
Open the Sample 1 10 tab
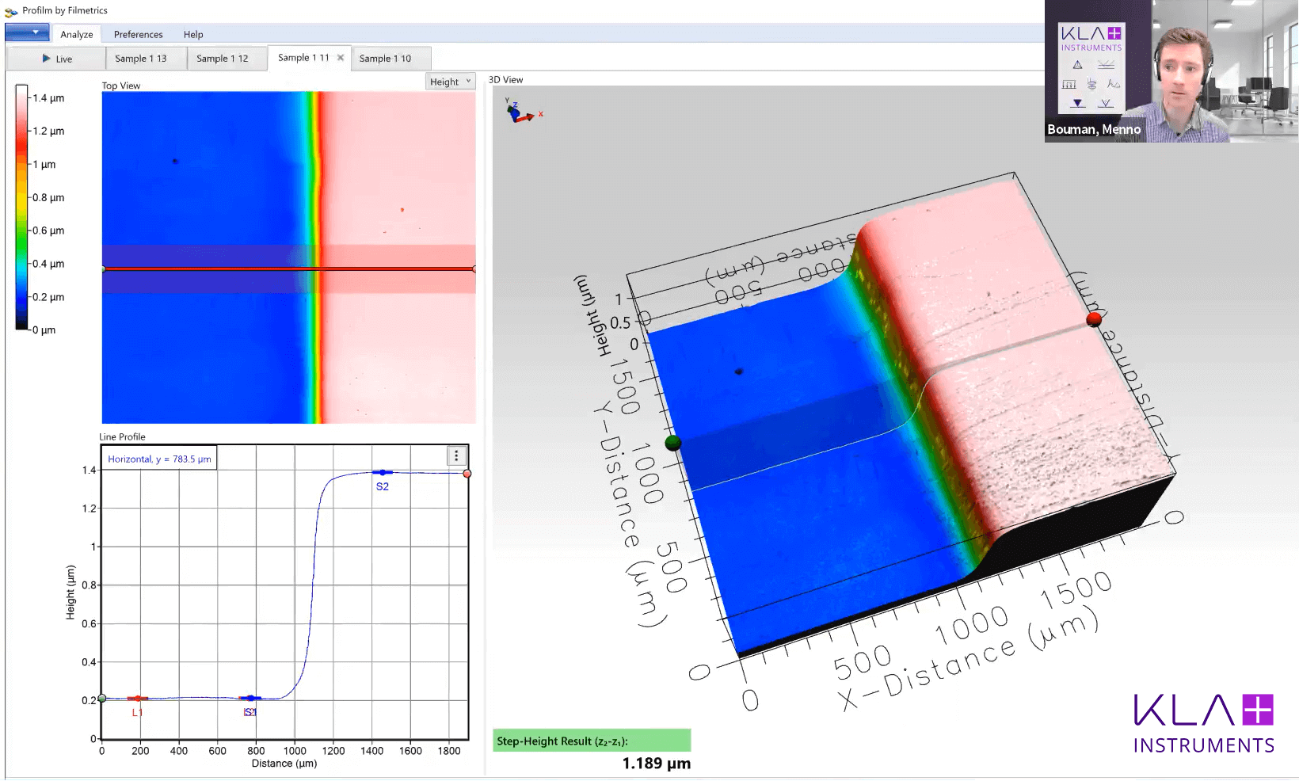tap(385, 59)
